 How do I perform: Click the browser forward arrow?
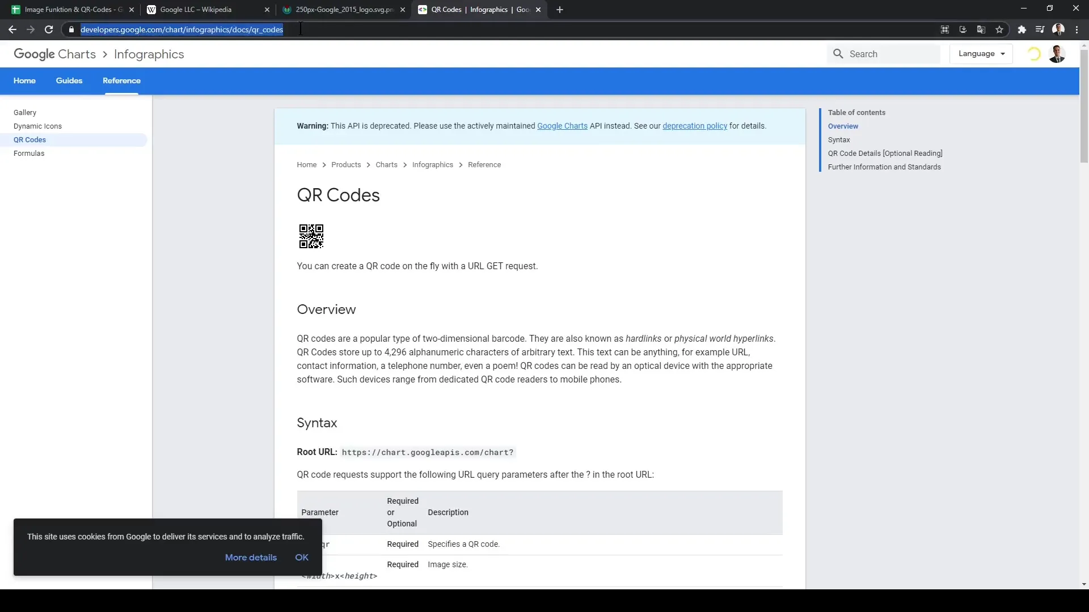click(31, 29)
